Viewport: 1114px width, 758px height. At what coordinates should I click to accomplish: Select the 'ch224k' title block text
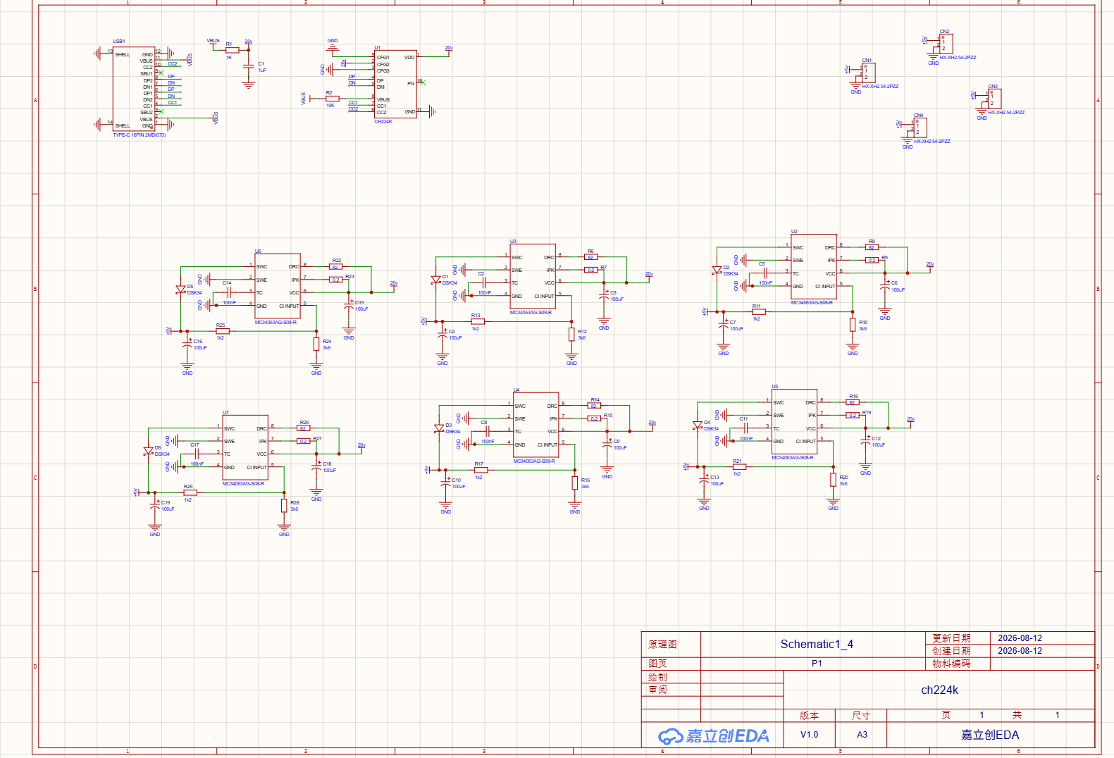pyautogui.click(x=939, y=690)
